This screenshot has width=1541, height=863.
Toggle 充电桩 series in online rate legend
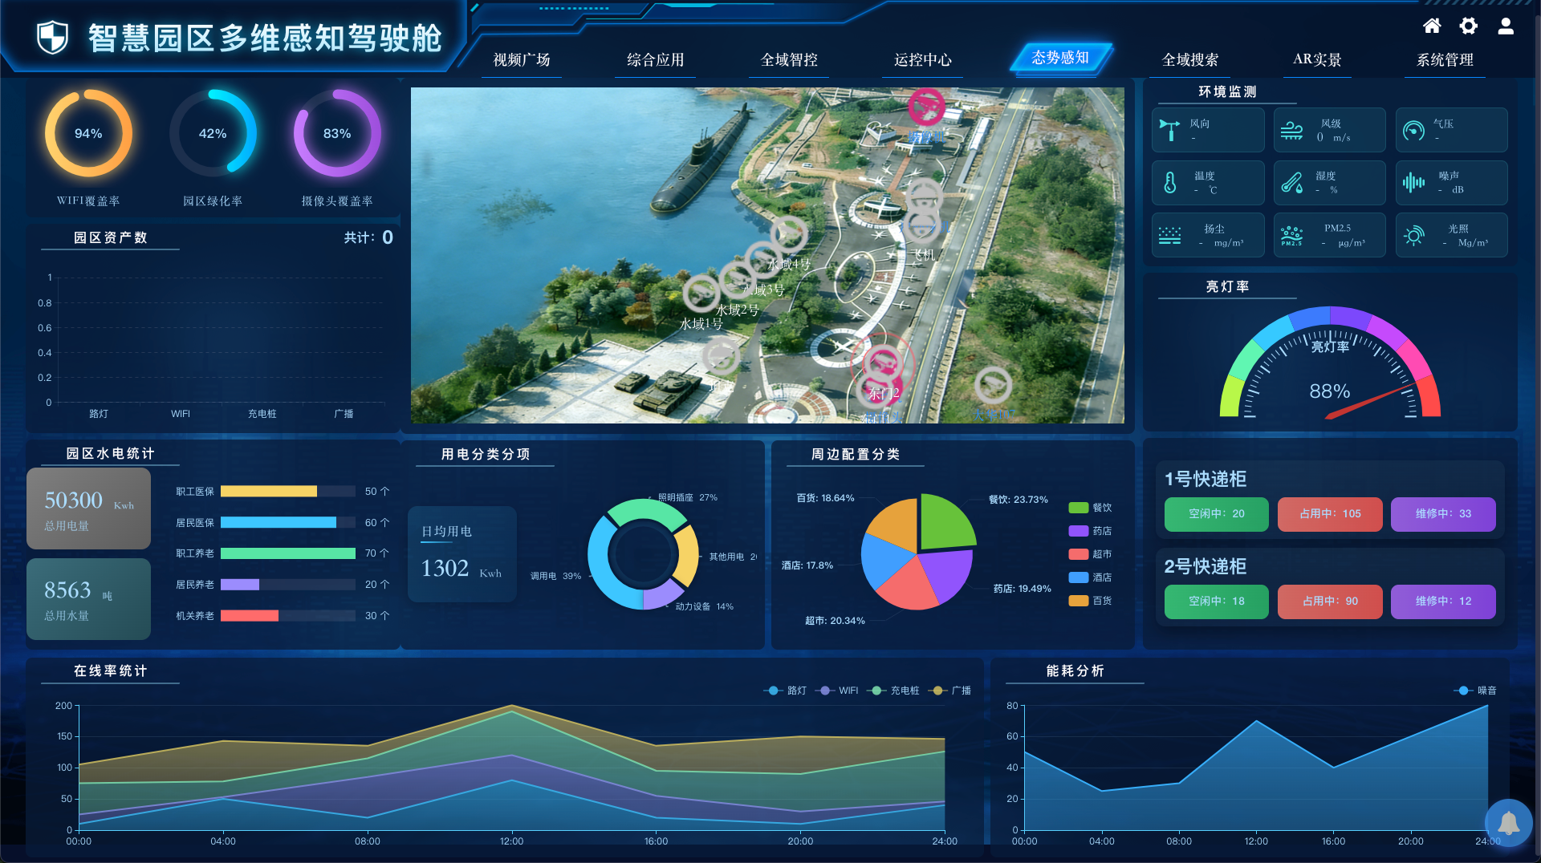(x=893, y=691)
